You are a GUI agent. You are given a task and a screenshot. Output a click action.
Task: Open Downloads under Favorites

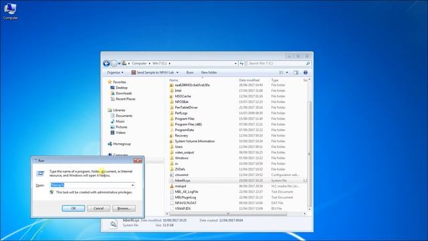coord(124,93)
